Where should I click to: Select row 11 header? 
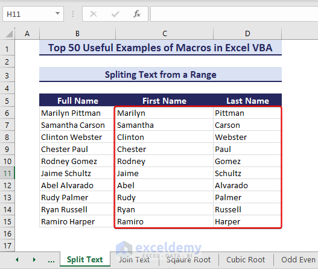tap(7, 173)
